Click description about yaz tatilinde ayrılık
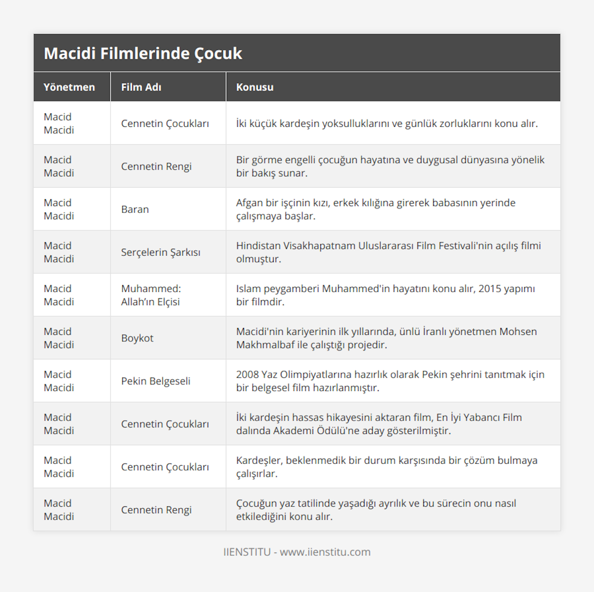Screen dimensions: 594x592 376,510
